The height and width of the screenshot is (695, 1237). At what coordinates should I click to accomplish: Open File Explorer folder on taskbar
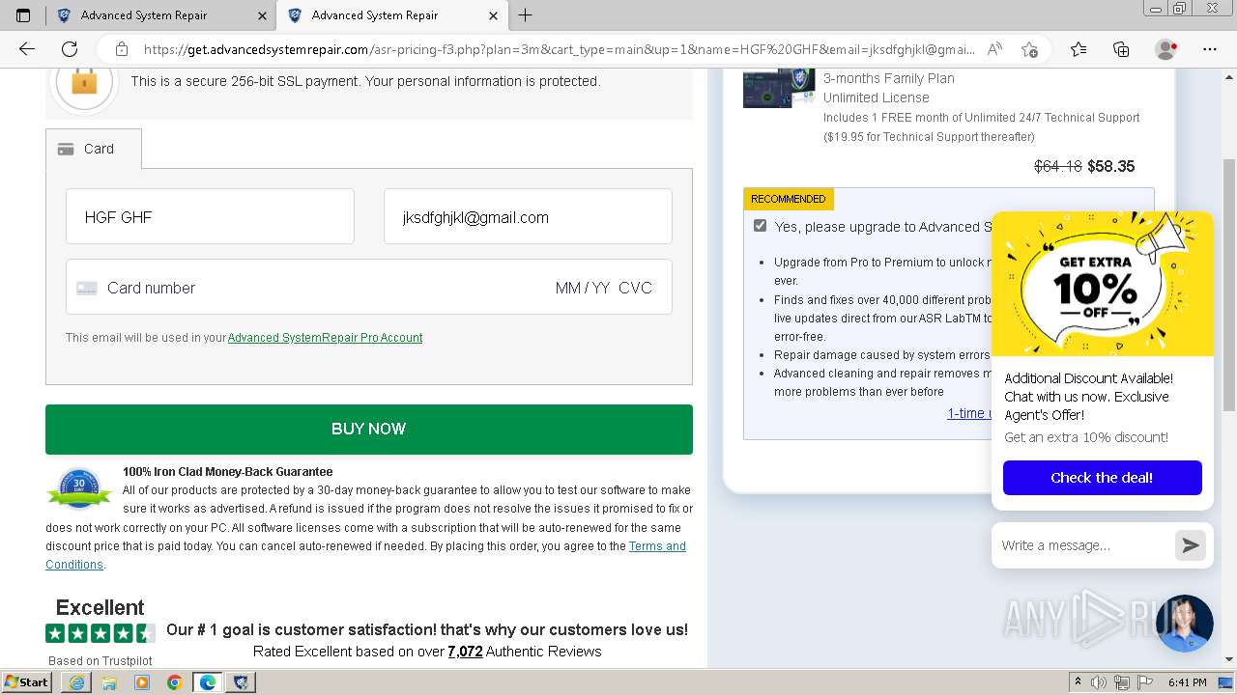coord(109,682)
